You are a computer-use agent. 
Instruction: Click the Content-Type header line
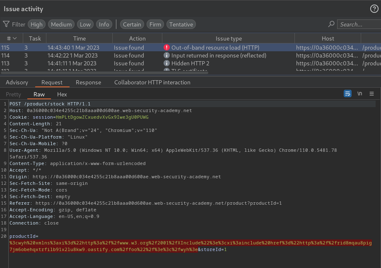[77, 164]
